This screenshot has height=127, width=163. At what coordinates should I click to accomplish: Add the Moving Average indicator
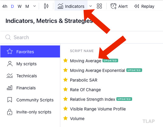85,61
